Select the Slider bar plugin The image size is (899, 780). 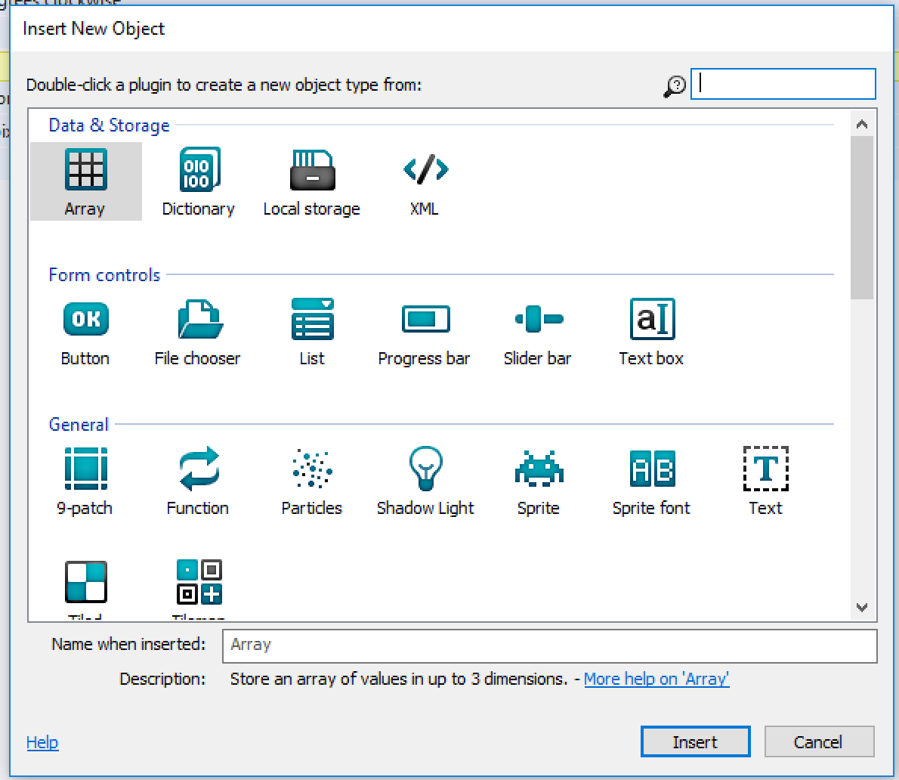(539, 319)
